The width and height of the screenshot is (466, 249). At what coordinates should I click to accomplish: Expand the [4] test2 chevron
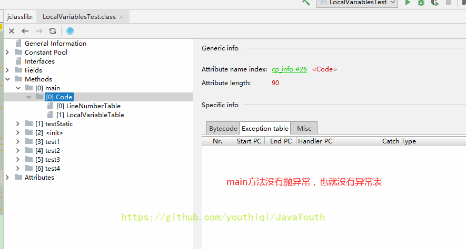(18, 151)
